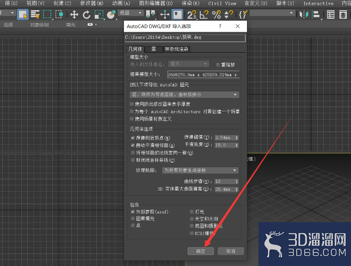
Task: Activate the Select and Scale tool
Action: [x=99, y=15]
